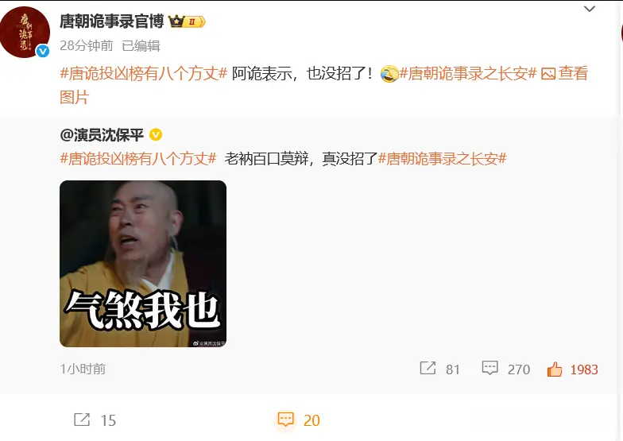Click the laughing-crying emoji
623x441 pixels.
[389, 75]
